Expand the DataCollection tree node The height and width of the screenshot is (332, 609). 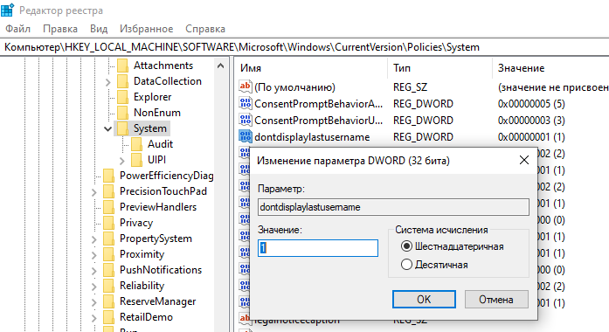click(x=108, y=81)
